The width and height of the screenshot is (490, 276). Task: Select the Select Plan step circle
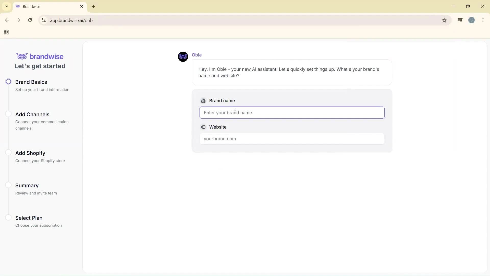(x=8, y=217)
